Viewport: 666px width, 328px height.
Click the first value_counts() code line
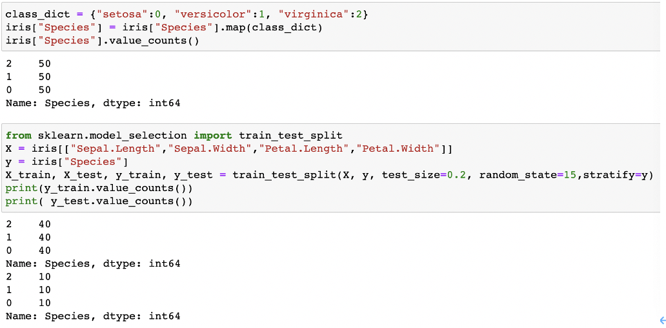point(103,41)
